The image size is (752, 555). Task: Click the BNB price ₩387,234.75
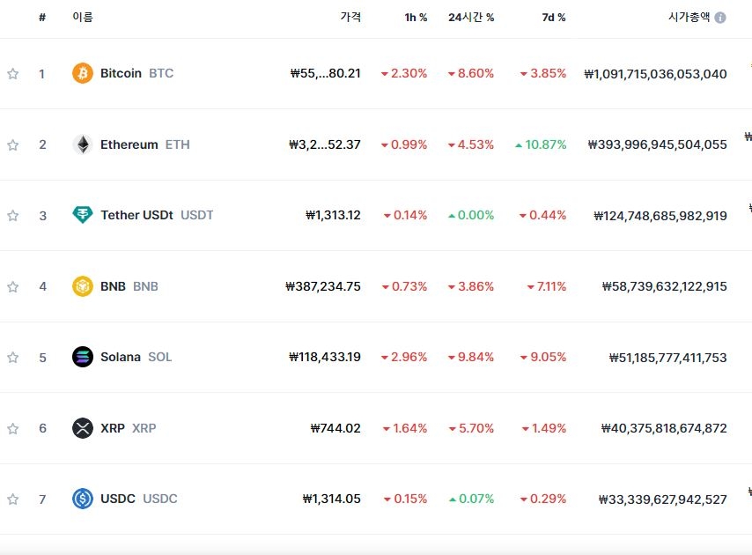coord(323,286)
